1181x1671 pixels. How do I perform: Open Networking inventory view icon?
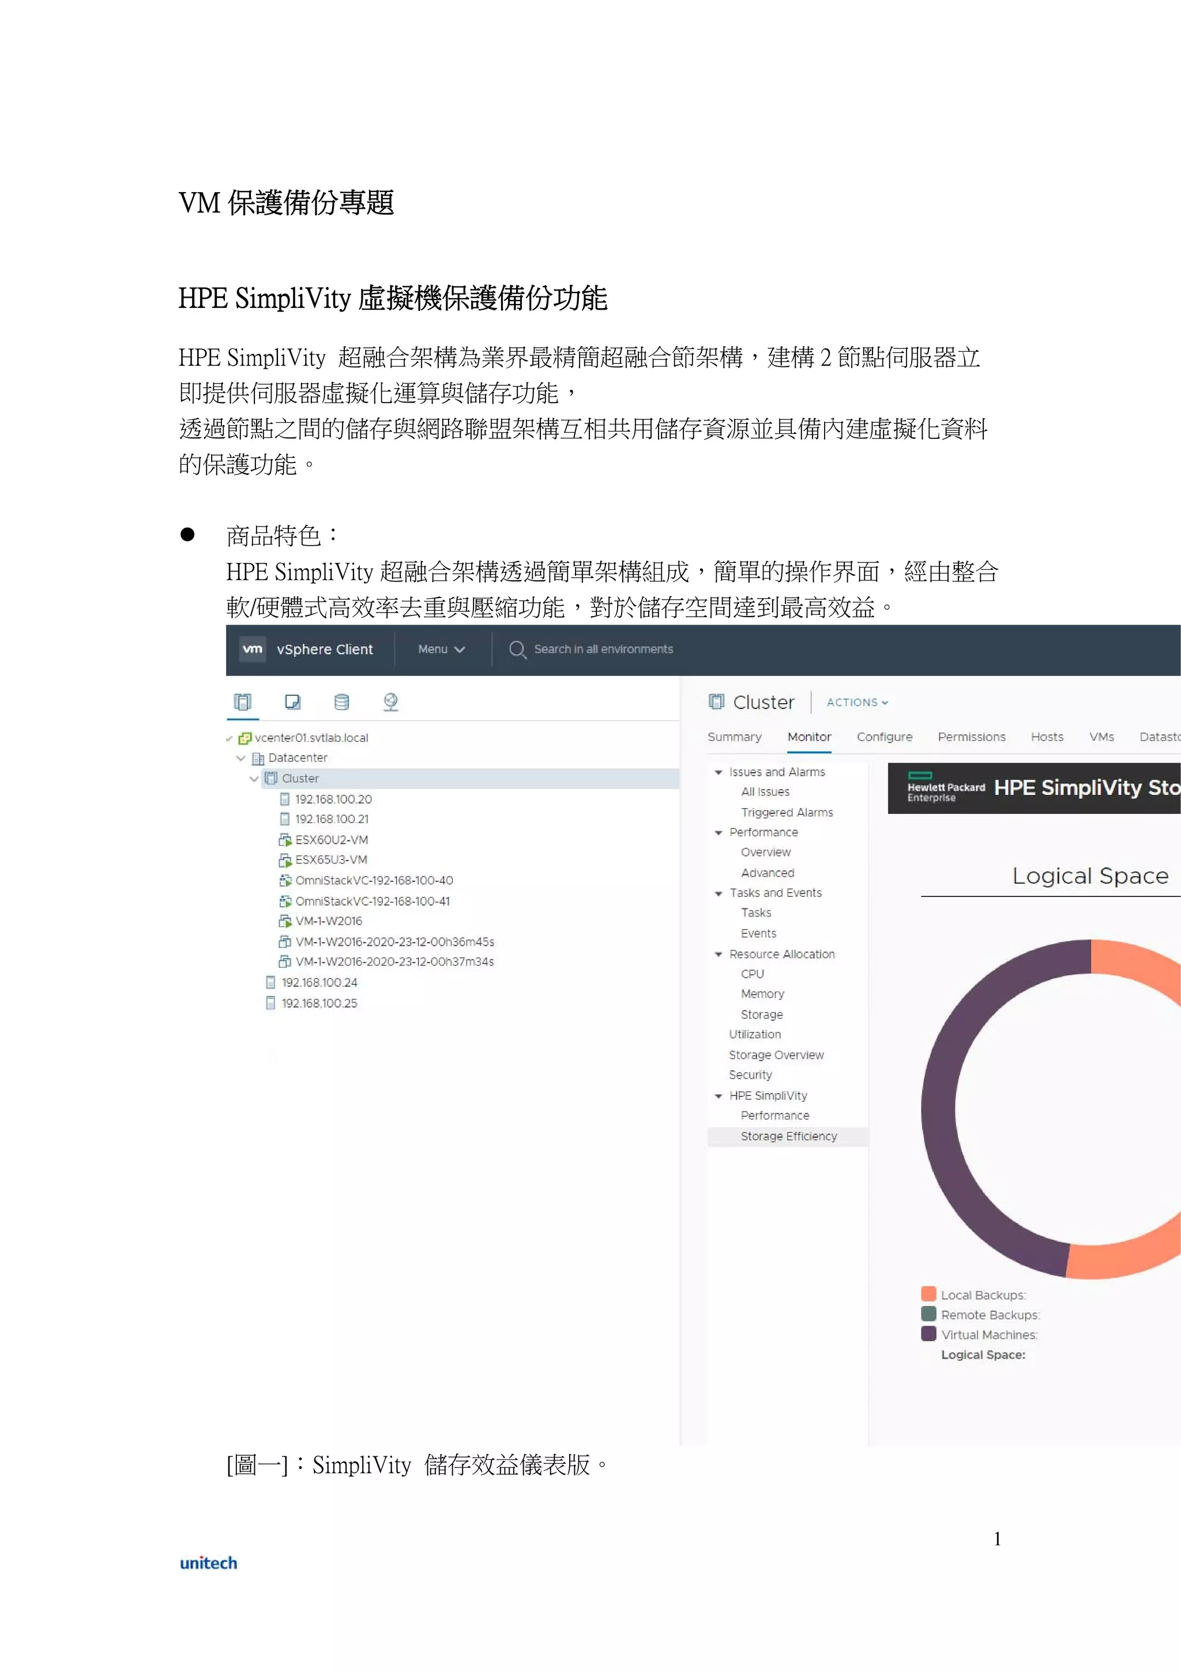click(x=391, y=701)
